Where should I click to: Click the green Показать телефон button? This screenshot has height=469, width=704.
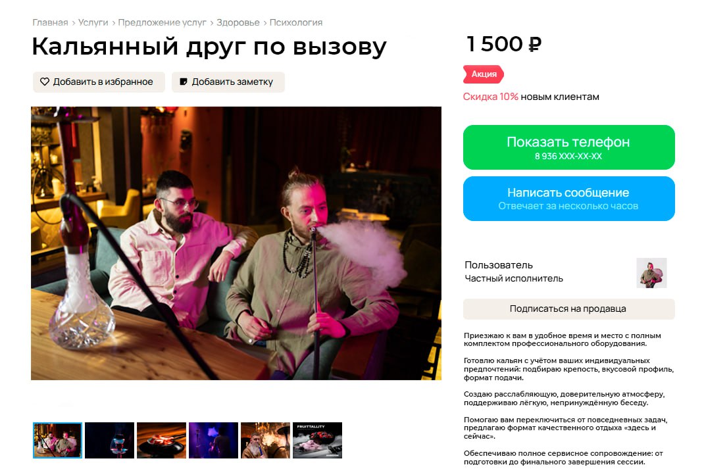click(569, 147)
